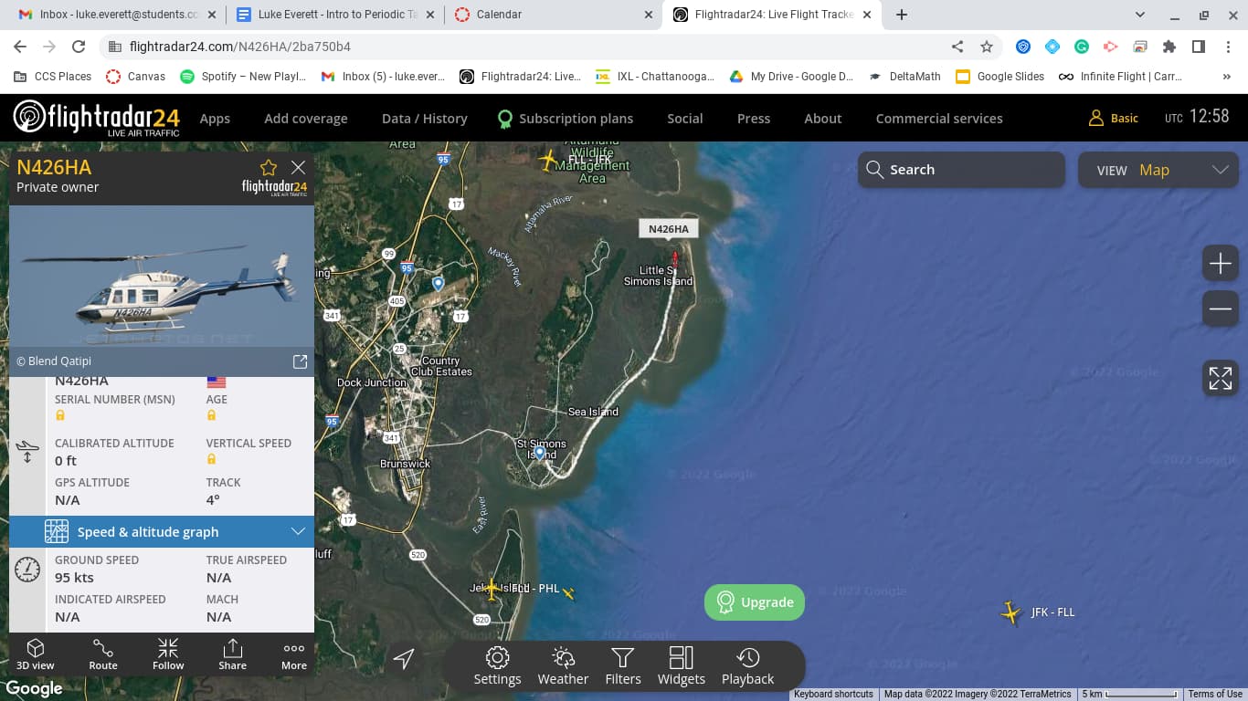Click the Terms of Use link

(x=1215, y=695)
